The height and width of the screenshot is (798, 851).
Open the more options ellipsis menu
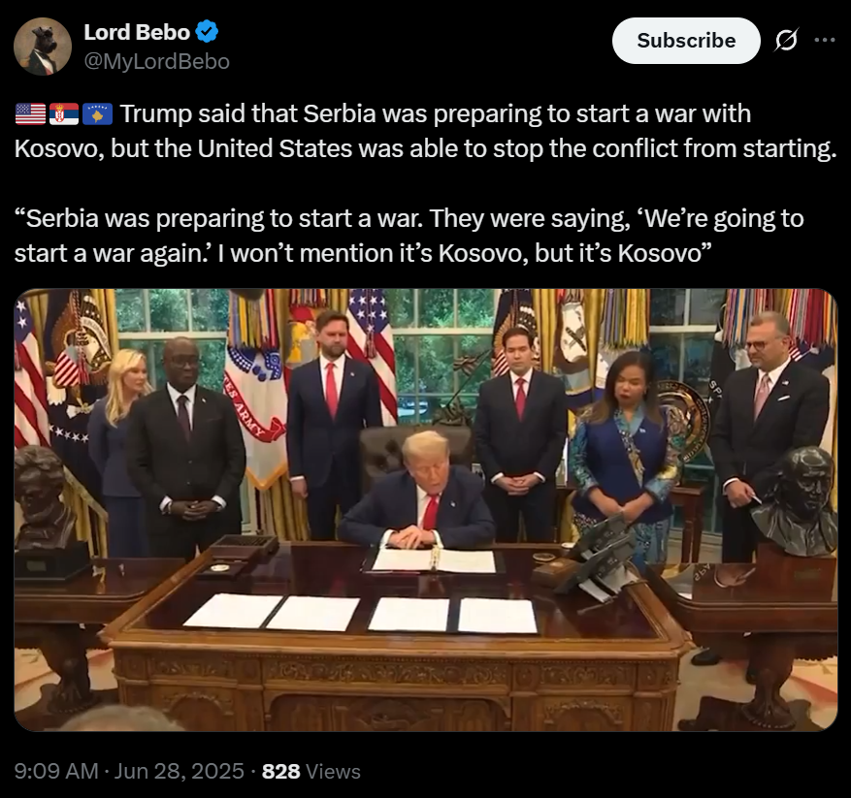[825, 40]
